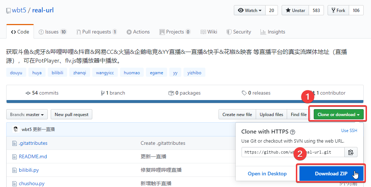Click the yizhibo topic tag
The image size is (371, 187).
pos(194,72)
